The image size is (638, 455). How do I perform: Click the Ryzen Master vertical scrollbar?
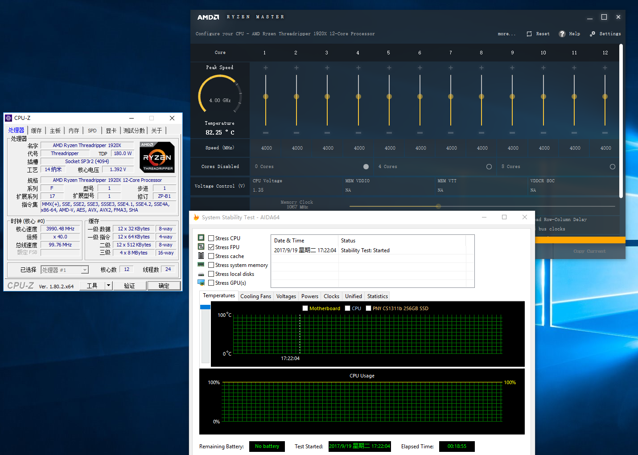(621, 120)
